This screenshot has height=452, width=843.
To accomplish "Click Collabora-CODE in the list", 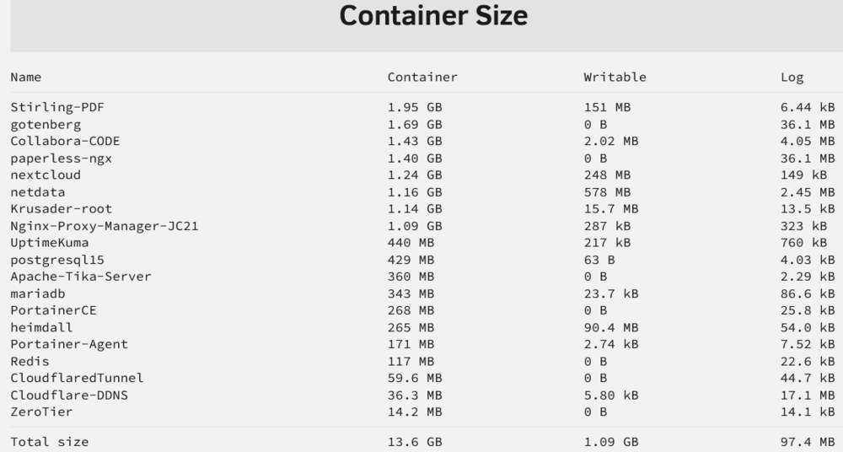I will pos(65,141).
